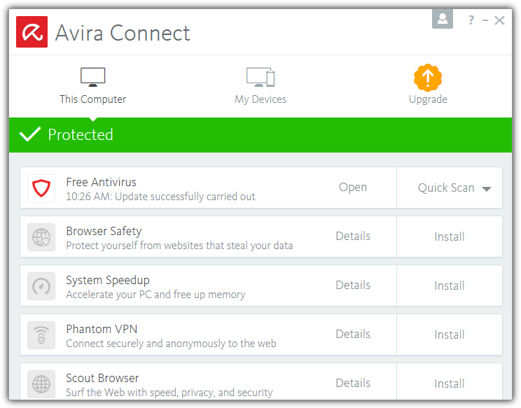Click the Avira red umbrella logo
Viewport: 521px width, 408px height.
[32, 32]
